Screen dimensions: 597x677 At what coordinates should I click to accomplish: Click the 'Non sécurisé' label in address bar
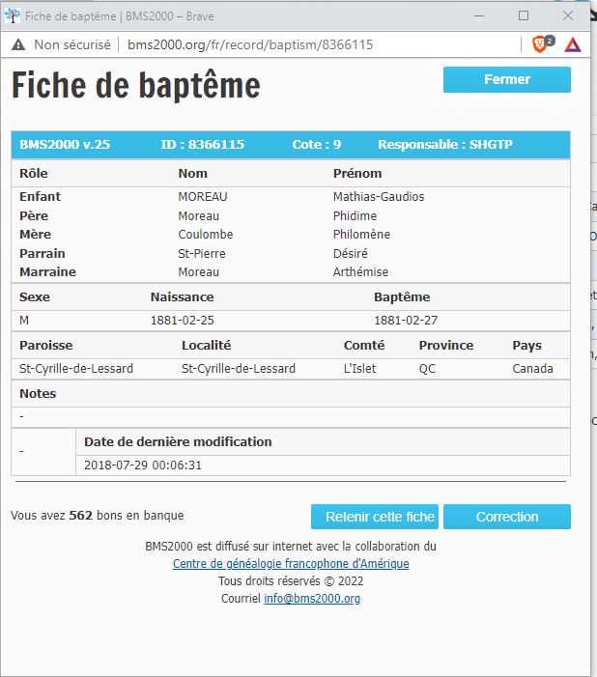(72, 44)
